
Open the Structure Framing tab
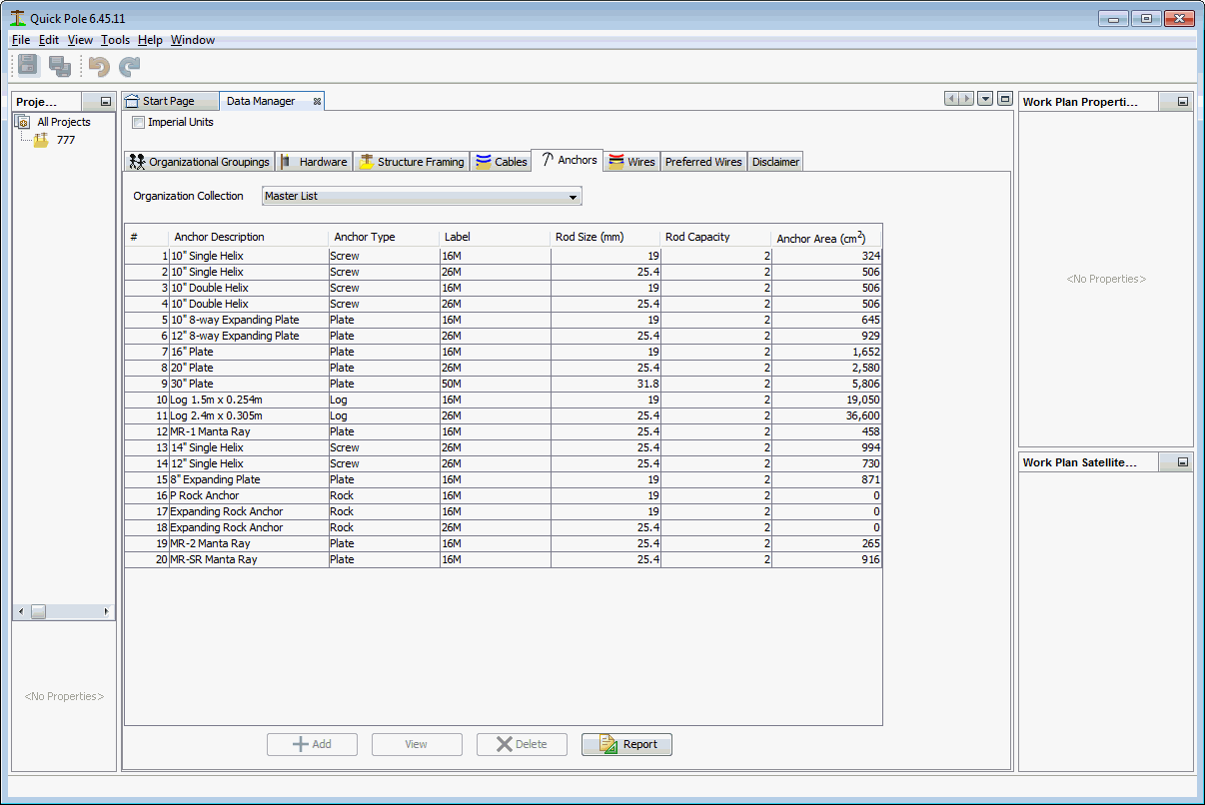tap(412, 162)
